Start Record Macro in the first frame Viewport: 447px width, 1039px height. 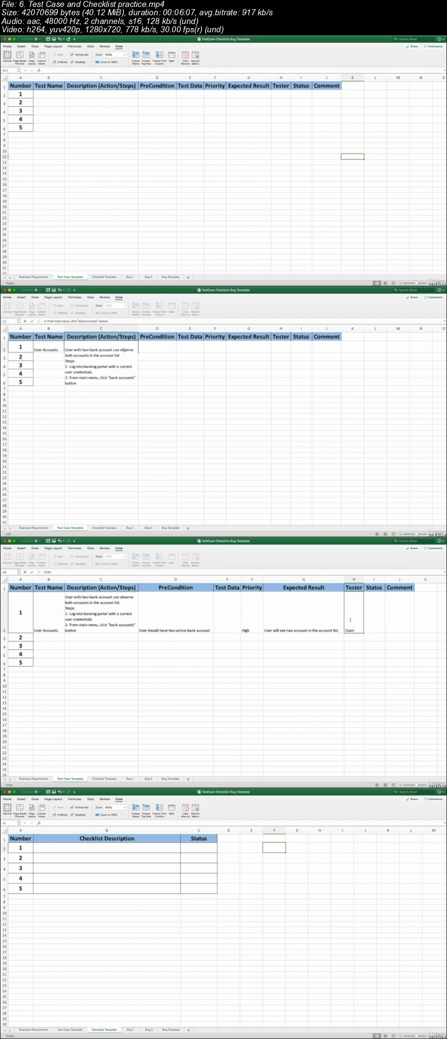pyautogui.click(x=195, y=55)
